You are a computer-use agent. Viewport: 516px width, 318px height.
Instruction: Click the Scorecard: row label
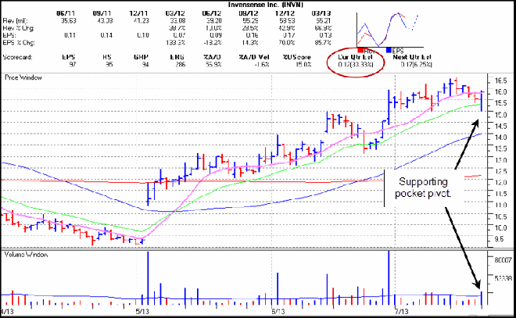pyautogui.click(x=17, y=57)
